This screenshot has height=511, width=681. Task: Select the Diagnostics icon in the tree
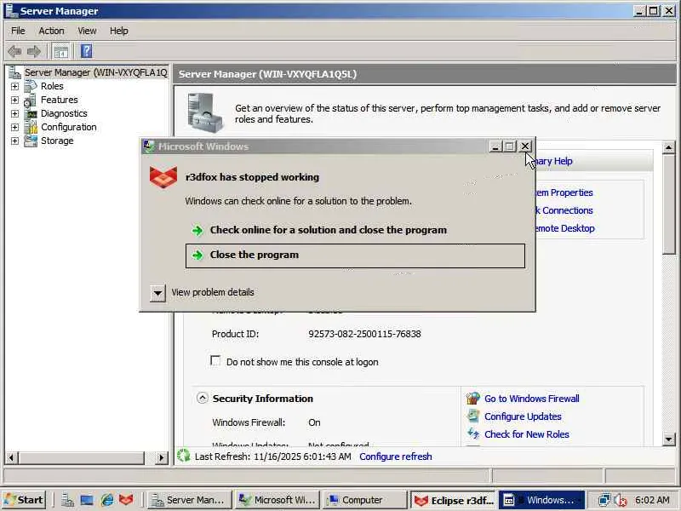point(31,113)
